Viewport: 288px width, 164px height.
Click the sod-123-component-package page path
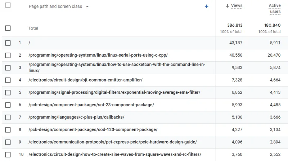93,129
